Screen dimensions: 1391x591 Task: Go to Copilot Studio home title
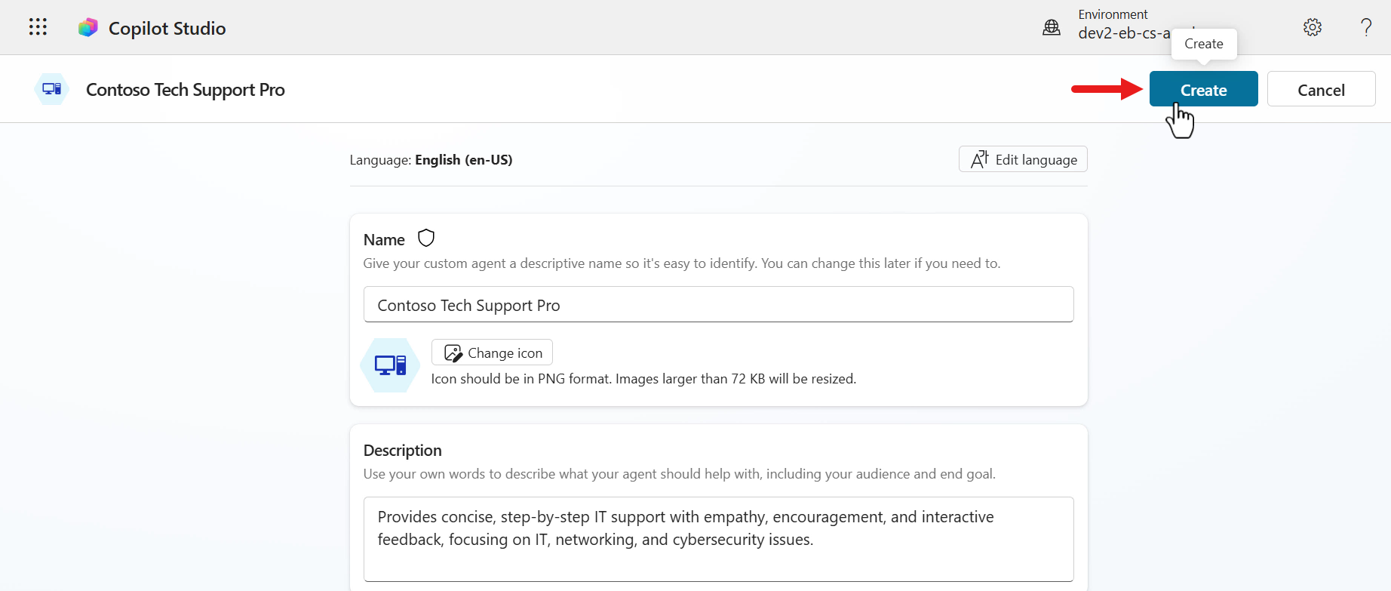[x=167, y=29]
